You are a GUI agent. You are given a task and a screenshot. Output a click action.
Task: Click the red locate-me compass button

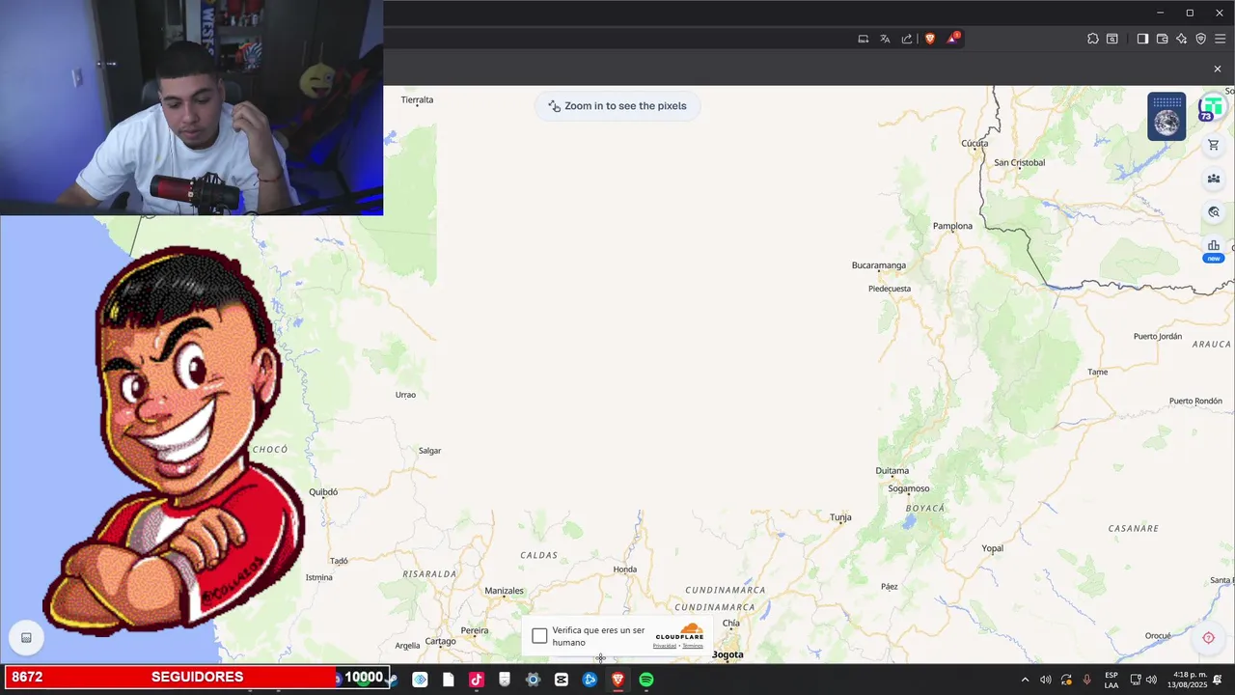[x=1208, y=638]
